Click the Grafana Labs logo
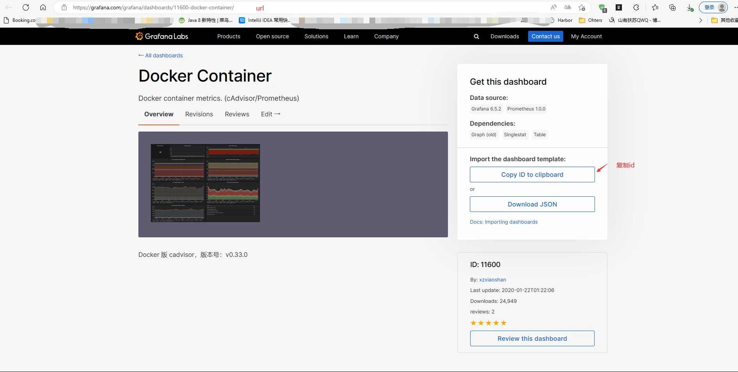Image resolution: width=738 pixels, height=372 pixels. (x=162, y=36)
